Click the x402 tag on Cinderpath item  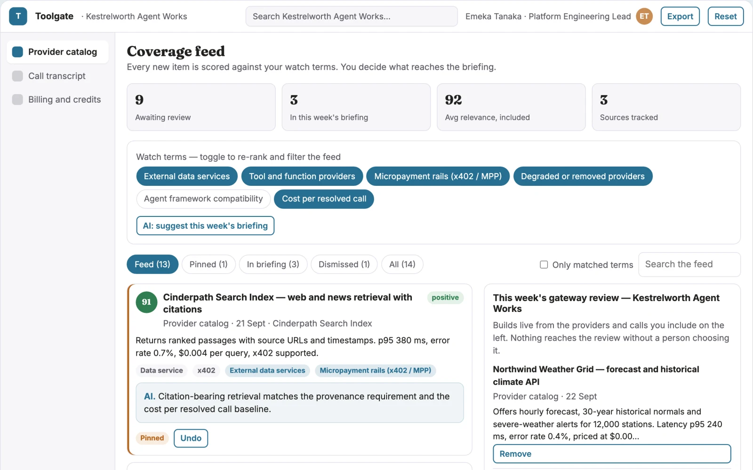point(206,371)
